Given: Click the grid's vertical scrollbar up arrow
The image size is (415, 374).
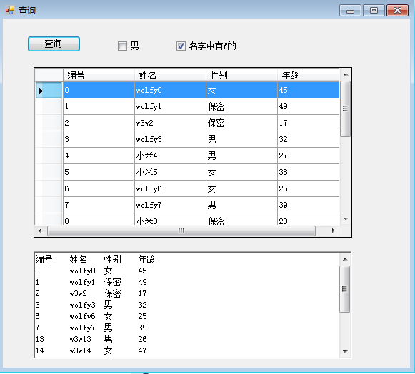Looking at the screenshot, I should pyautogui.click(x=346, y=74).
